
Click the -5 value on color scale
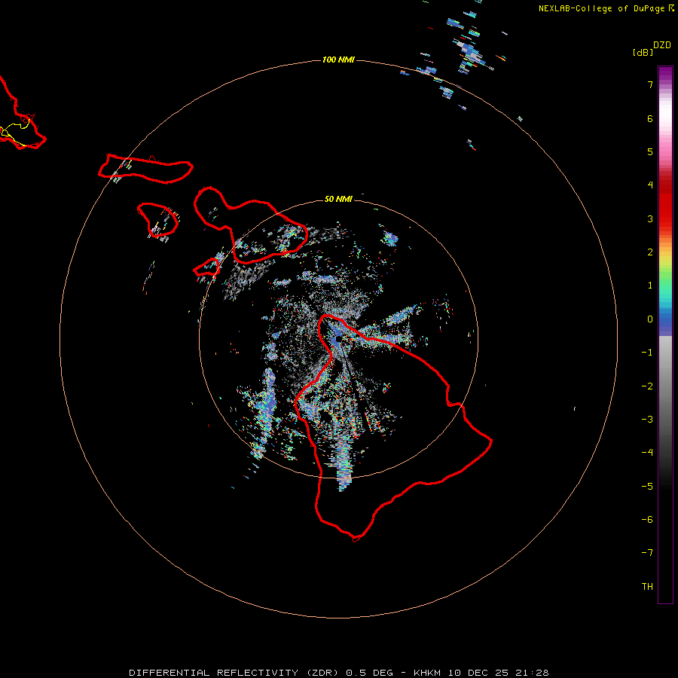[647, 486]
